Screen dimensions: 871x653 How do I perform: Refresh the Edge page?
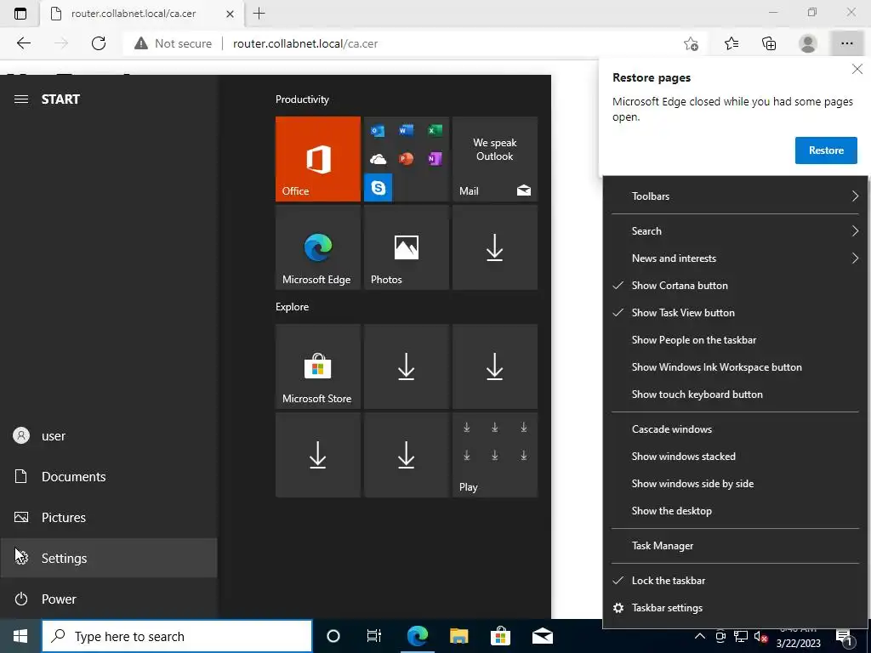click(99, 43)
